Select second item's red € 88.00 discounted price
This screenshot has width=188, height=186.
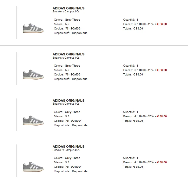point(162,70)
